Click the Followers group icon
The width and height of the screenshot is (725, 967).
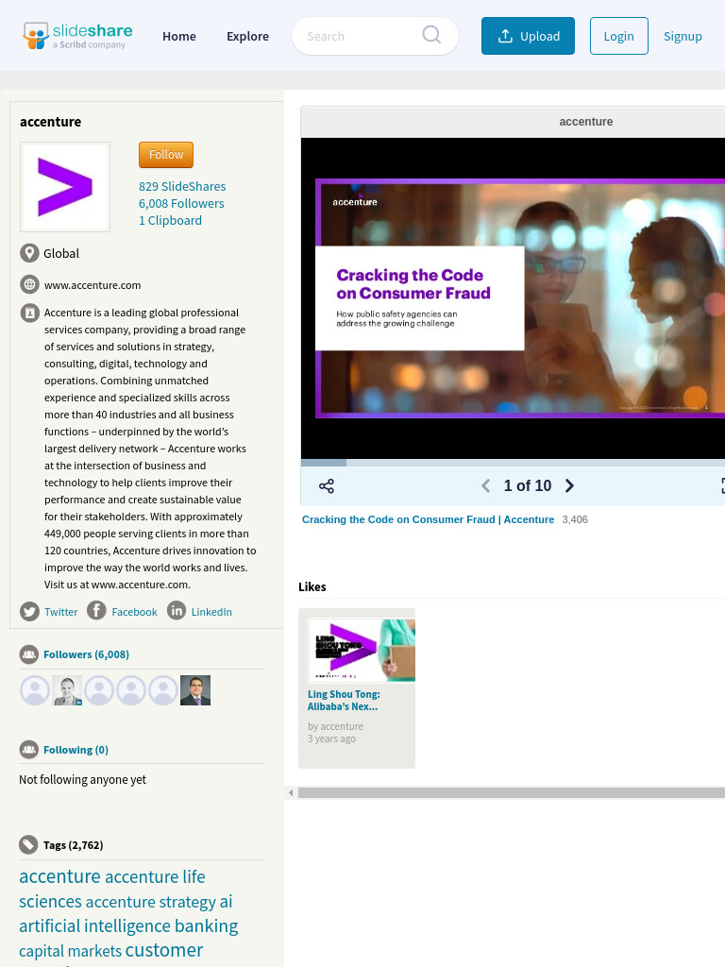tap(29, 654)
